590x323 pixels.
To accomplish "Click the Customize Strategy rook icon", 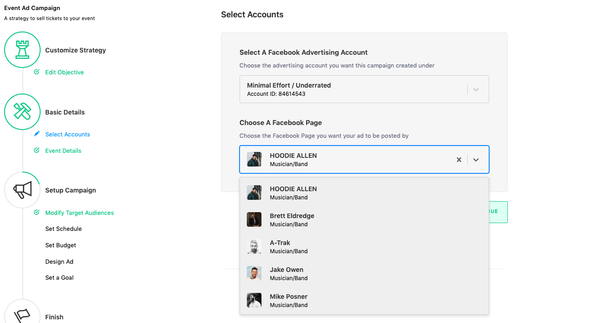I will coord(22,50).
